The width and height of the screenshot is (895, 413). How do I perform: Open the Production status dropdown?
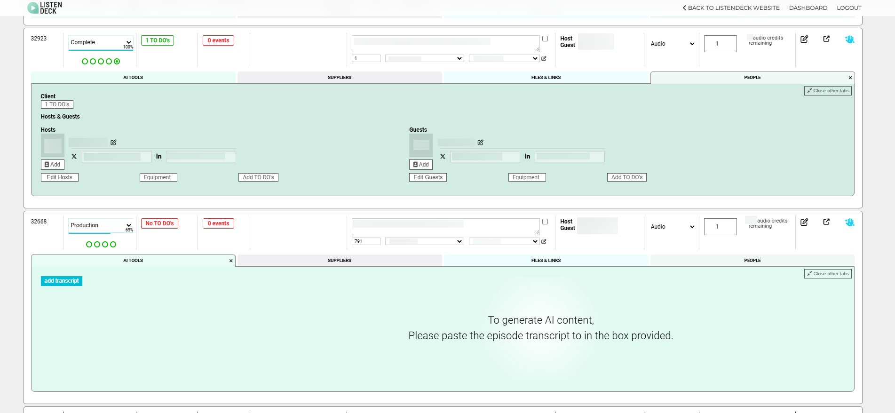(x=101, y=225)
